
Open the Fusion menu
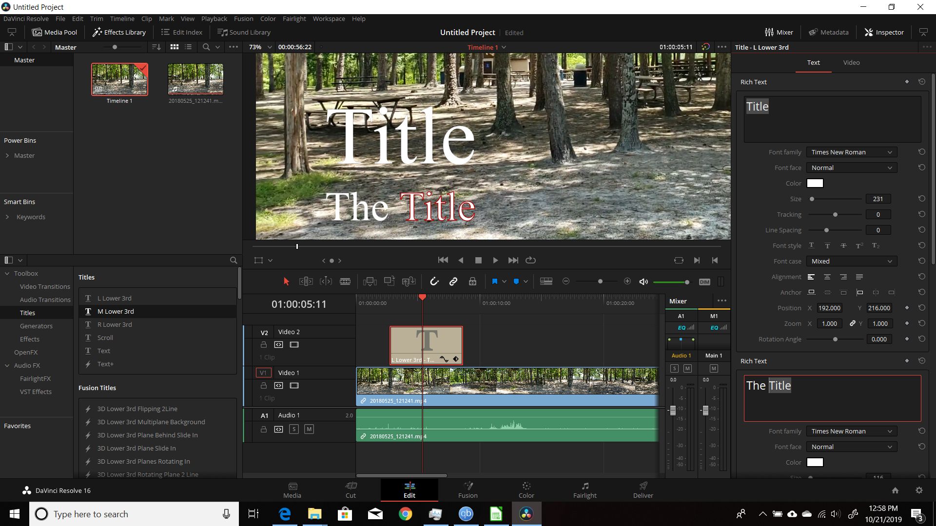[x=243, y=19]
